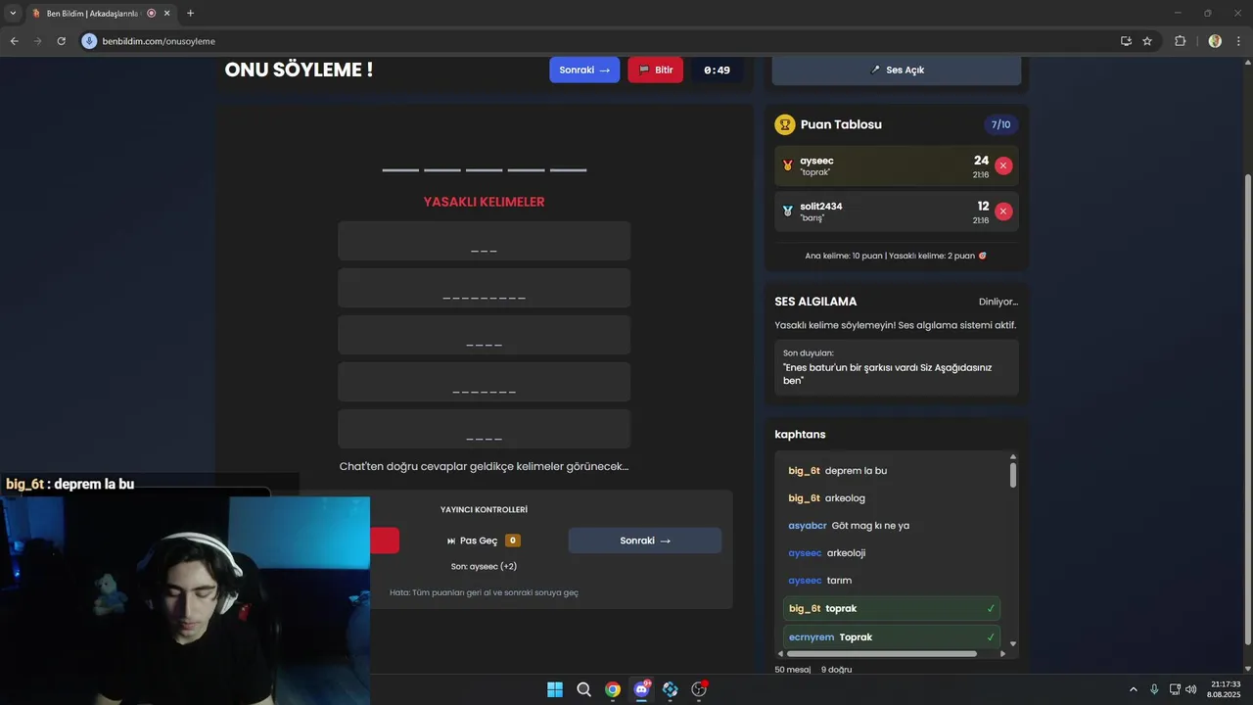Open Windows taskbar Search
Image resolution: width=1253 pixels, height=705 pixels.
pos(583,689)
